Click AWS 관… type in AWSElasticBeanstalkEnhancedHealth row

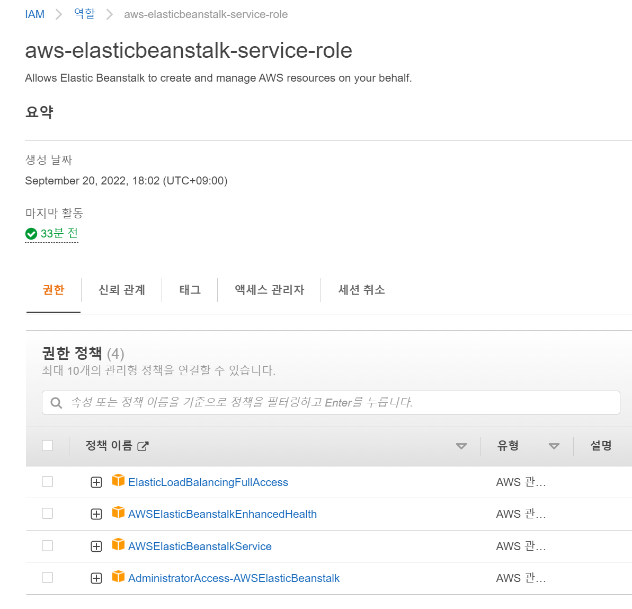click(521, 514)
